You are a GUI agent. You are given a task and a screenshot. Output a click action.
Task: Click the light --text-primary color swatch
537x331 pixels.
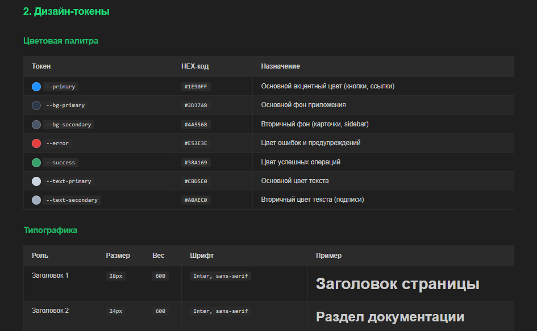(36, 181)
